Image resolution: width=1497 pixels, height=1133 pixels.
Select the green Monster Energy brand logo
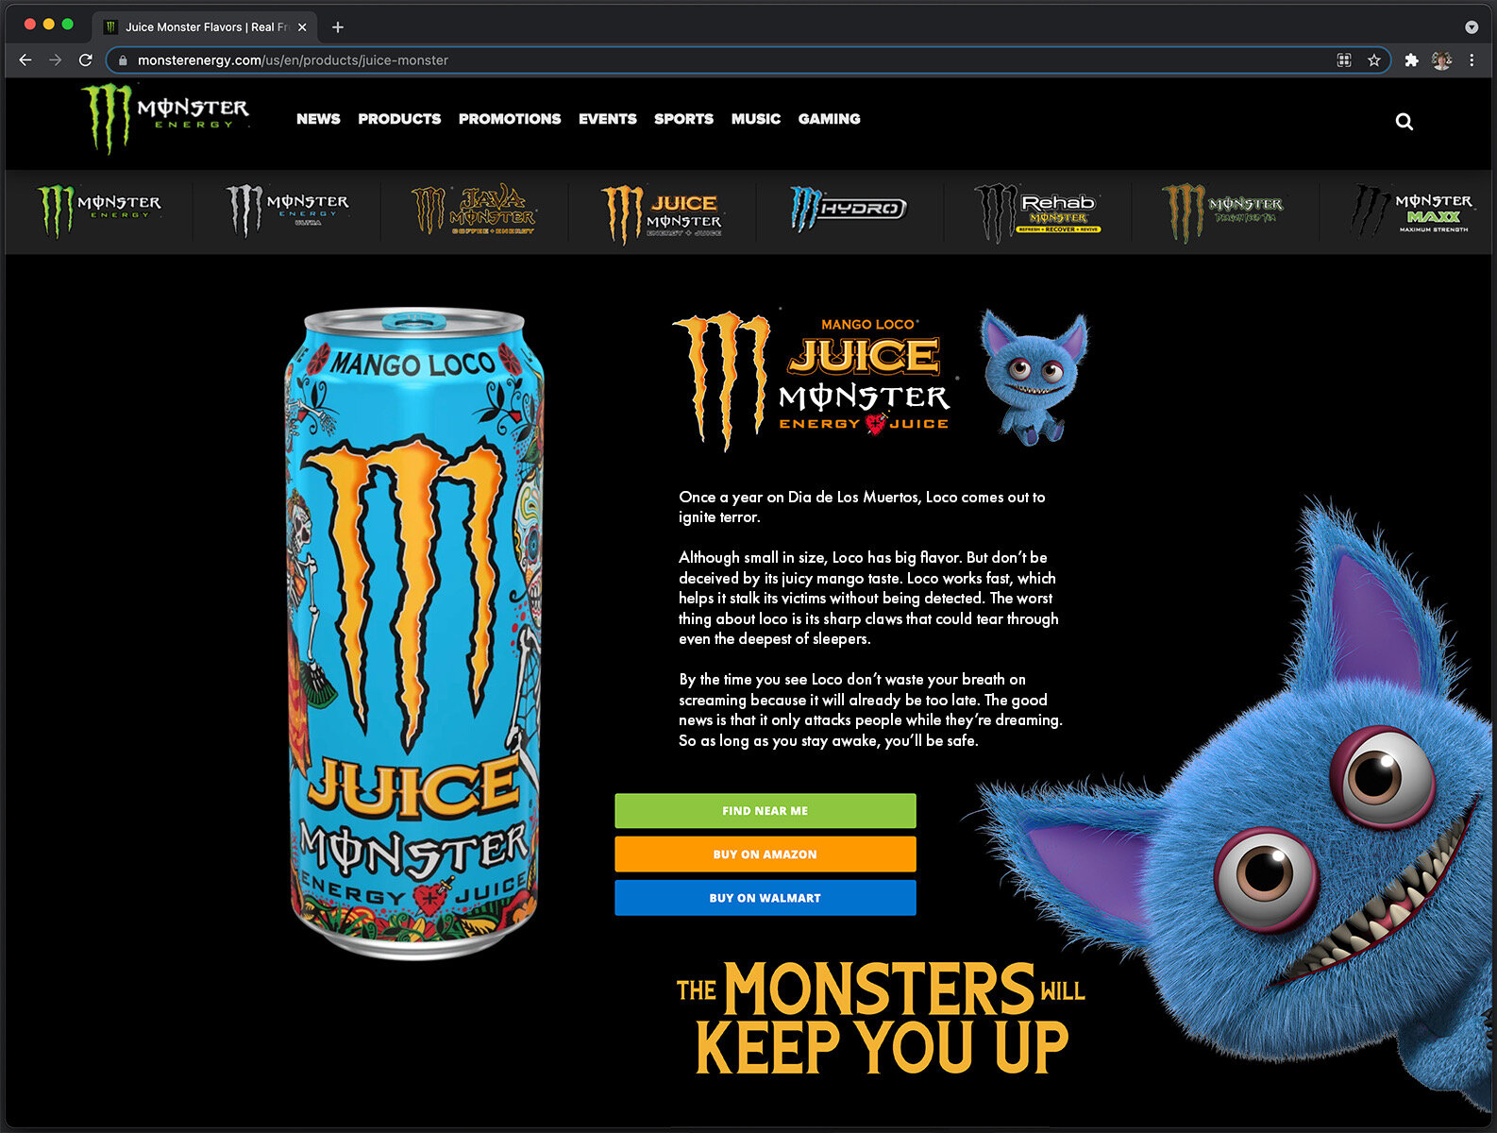click(99, 211)
